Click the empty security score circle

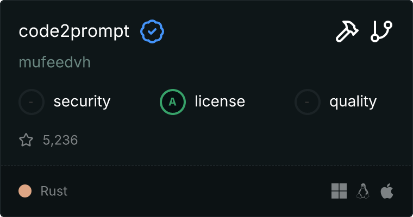coord(32,101)
